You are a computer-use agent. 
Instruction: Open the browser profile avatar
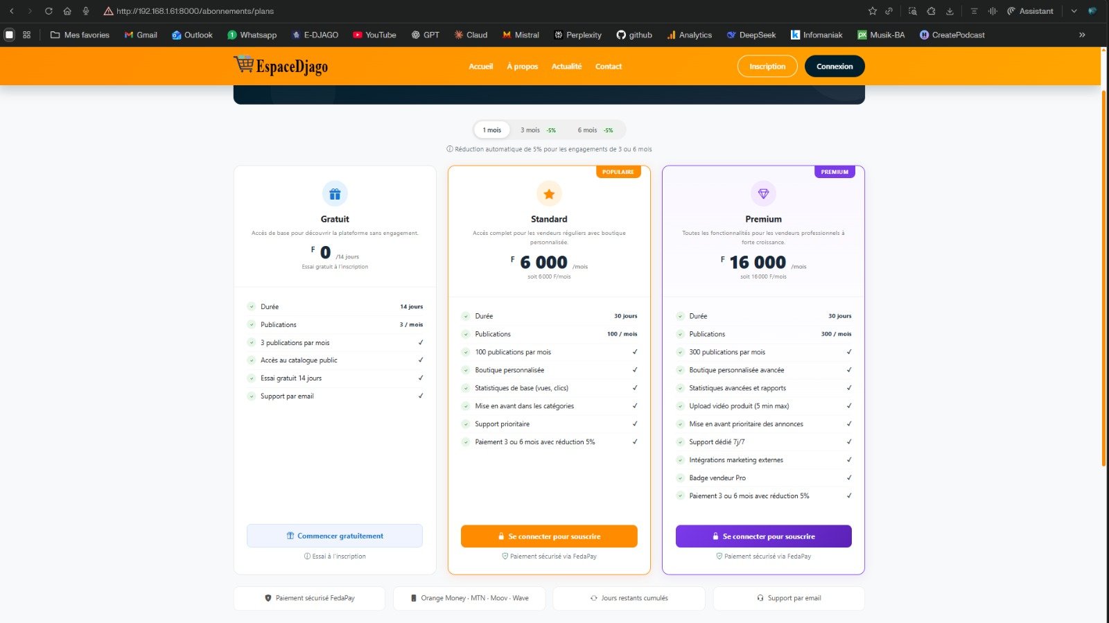click(x=1092, y=11)
